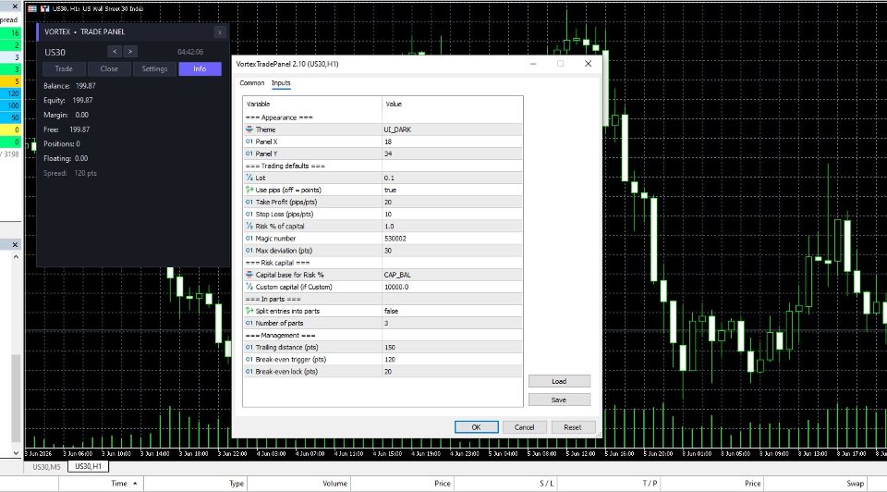Open the Close tab in Vortex panel
The image size is (887, 492).
point(109,68)
